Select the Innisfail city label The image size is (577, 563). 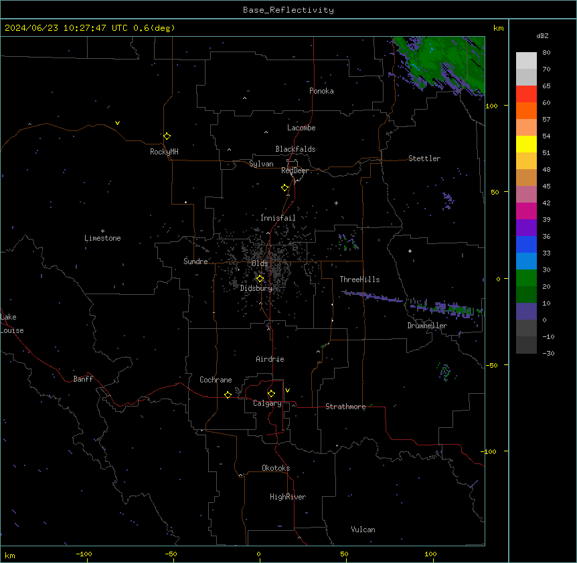point(278,218)
